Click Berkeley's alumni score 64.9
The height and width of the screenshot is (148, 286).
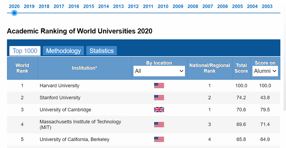coord(265,139)
